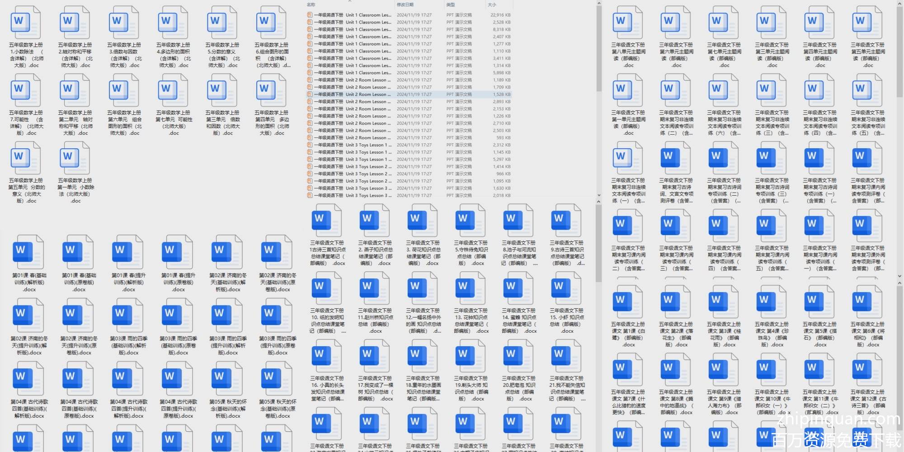Open the 2.燕子知识点总结课堂笔记 docx file
Image resolution: width=904 pixels, height=452 pixels.
click(375, 221)
